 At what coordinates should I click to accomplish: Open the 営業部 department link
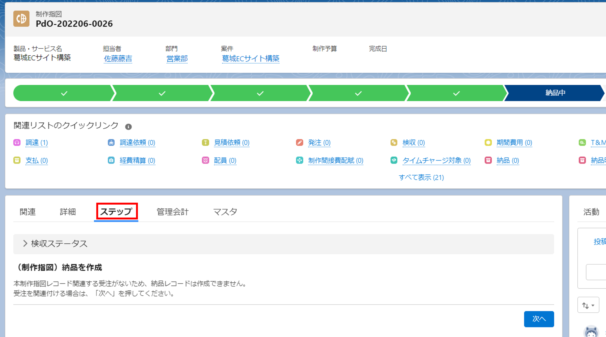click(x=177, y=58)
